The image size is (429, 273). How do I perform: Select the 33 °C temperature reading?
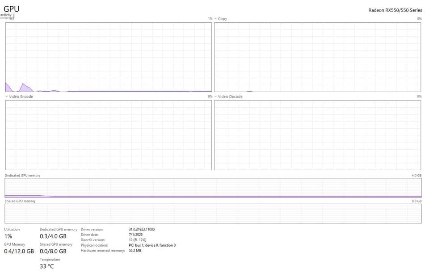[x=47, y=266]
